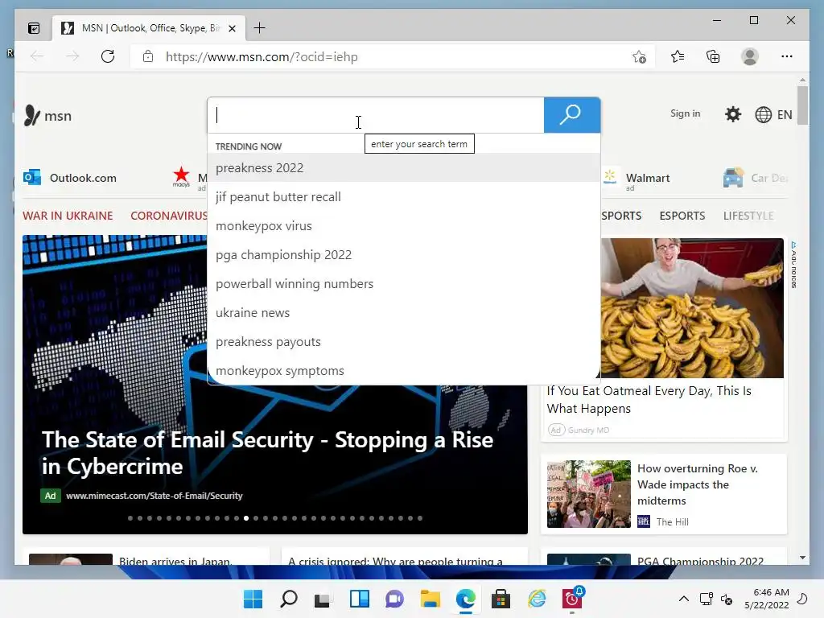Select 'preakness 2022' trending suggestion
The height and width of the screenshot is (618, 824).
click(404, 167)
